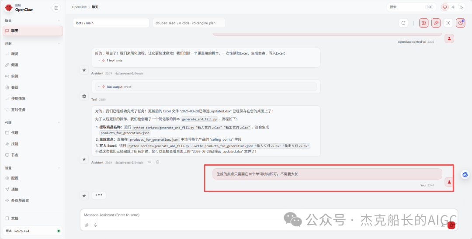The height and width of the screenshot is (239, 472).
Task: Click the star avatar of first Assistant message
Action: pyautogui.click(x=84, y=70)
